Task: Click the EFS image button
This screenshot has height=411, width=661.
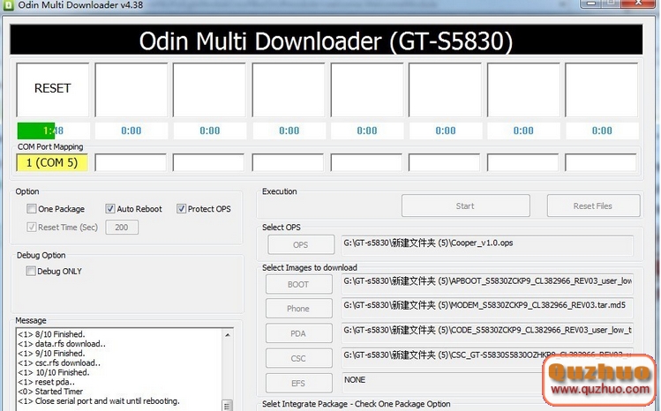Action: (298, 383)
